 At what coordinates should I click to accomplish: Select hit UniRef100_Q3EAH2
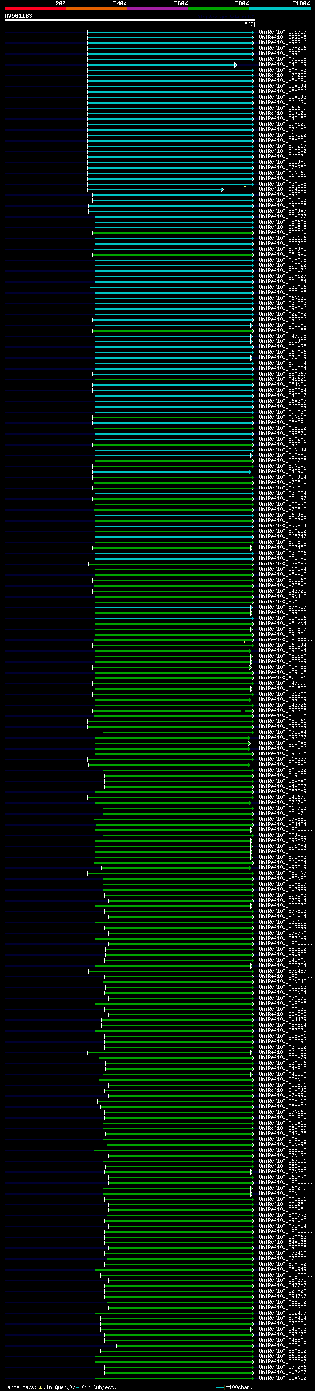[x=282, y=1345]
